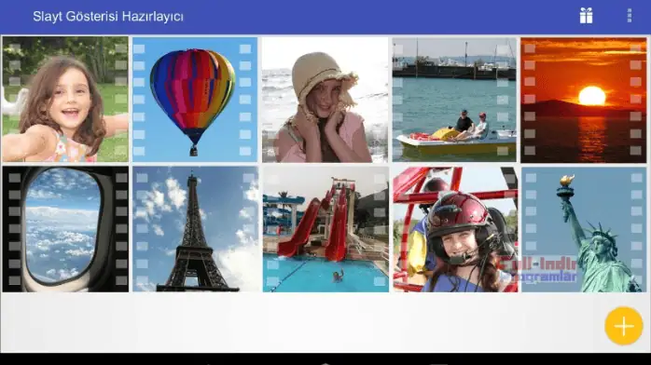Open the hot air balloon slideshow

click(x=195, y=100)
